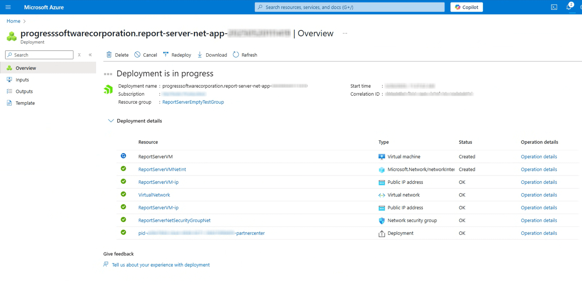Collapse the Deployment details section

(111, 121)
